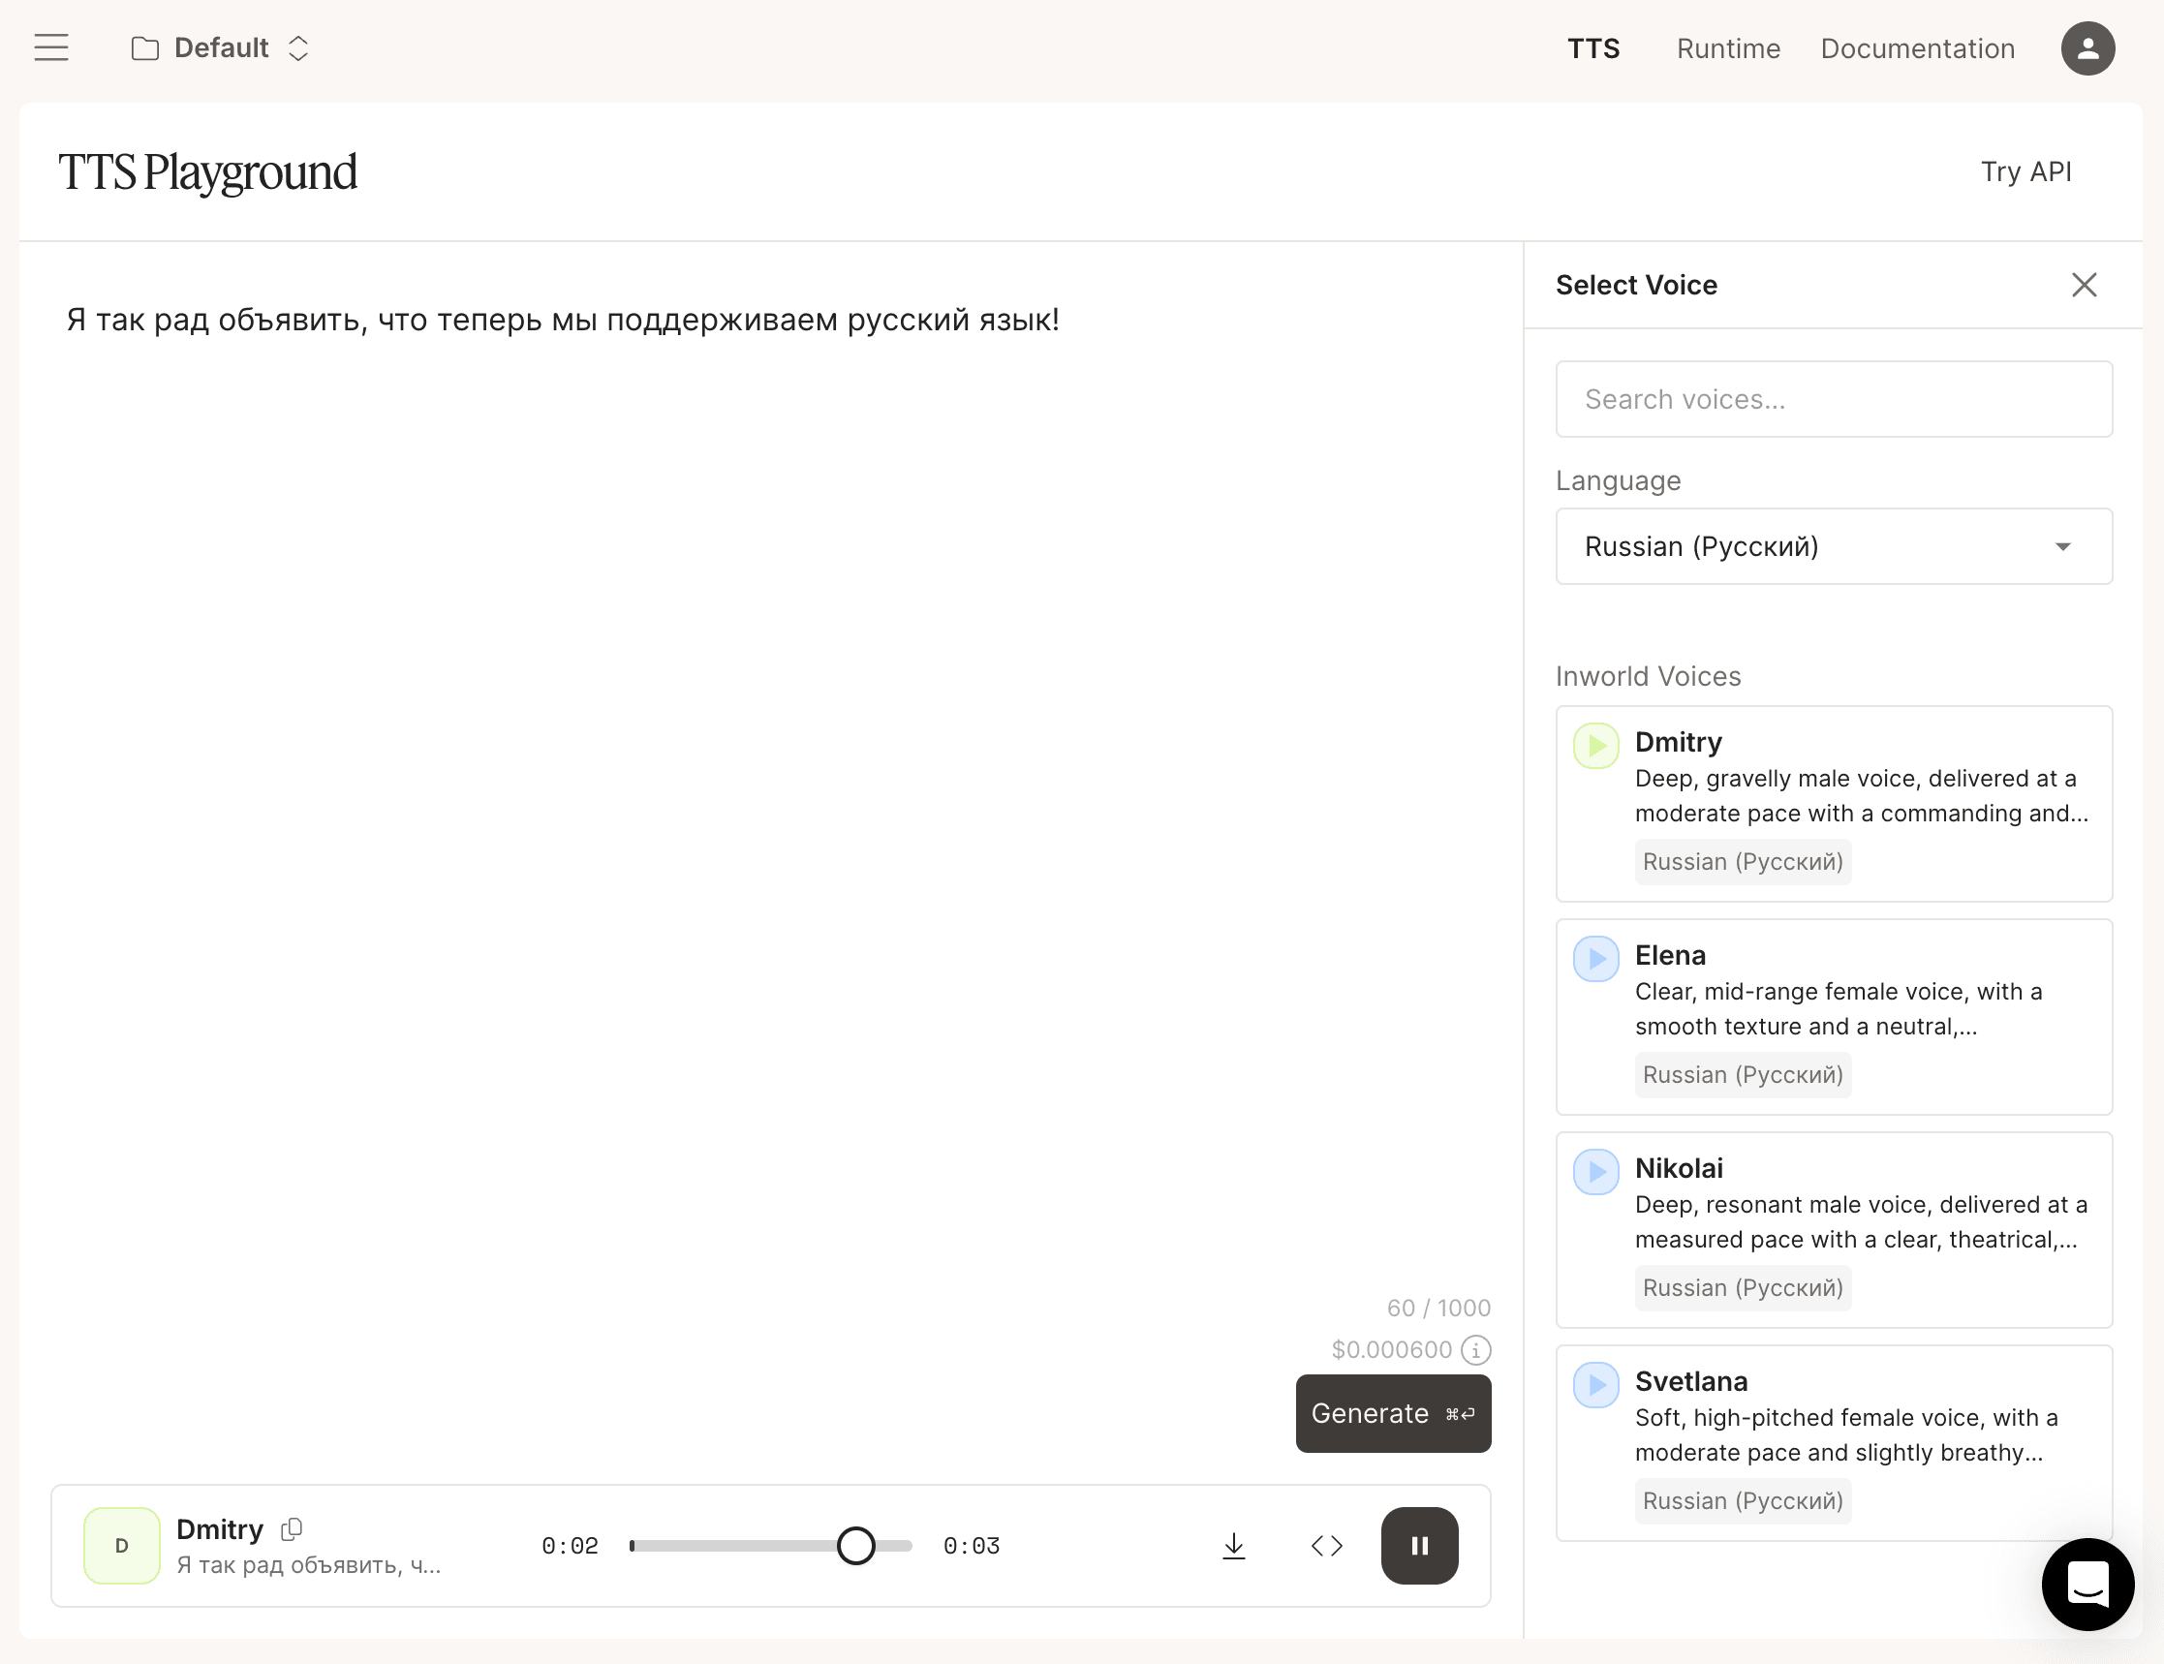The height and width of the screenshot is (1664, 2164).
Task: Switch to the Runtime tab
Action: [x=1727, y=48]
